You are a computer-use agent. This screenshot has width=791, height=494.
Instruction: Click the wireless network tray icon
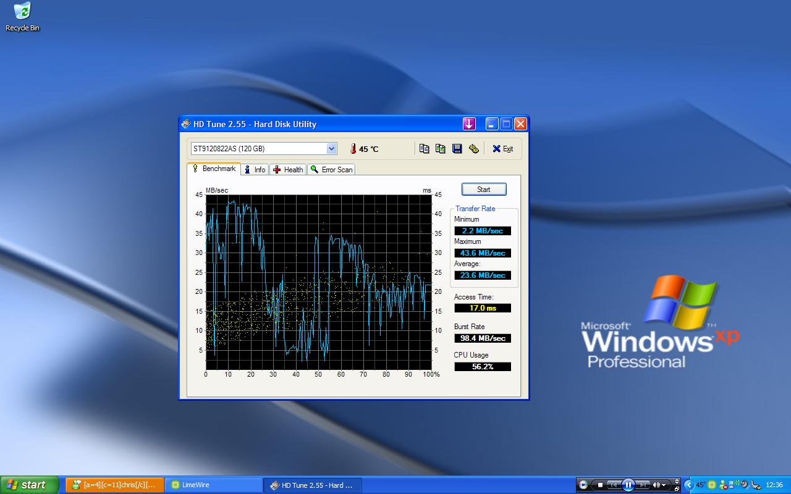[x=733, y=485]
